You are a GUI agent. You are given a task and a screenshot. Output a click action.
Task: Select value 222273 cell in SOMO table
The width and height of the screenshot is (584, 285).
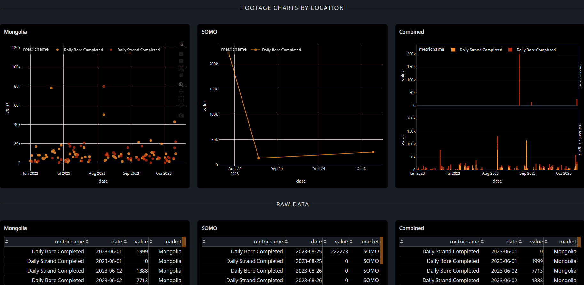pyautogui.click(x=336, y=251)
